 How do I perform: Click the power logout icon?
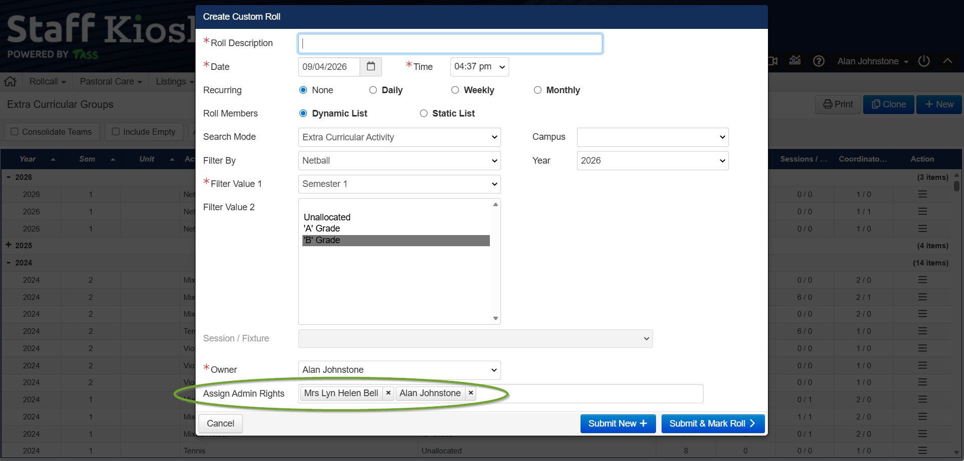[924, 61]
